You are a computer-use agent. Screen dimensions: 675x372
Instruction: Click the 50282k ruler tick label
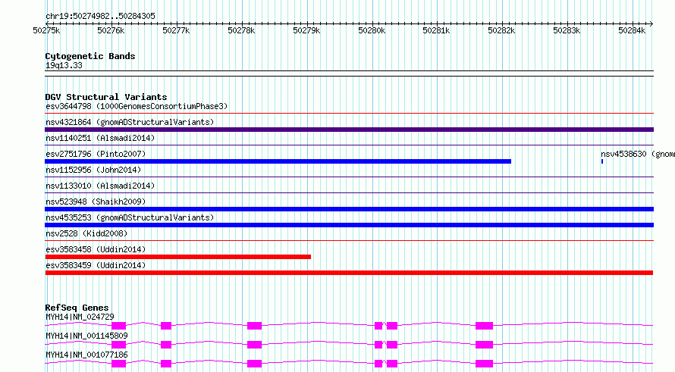pyautogui.click(x=501, y=30)
